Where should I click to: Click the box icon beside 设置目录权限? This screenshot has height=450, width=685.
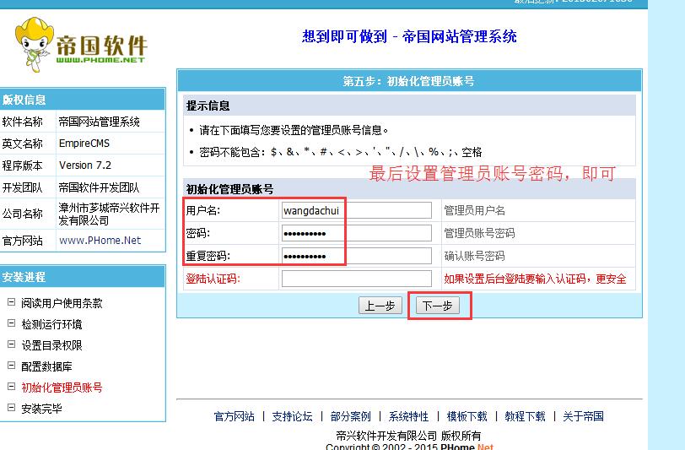(11, 344)
